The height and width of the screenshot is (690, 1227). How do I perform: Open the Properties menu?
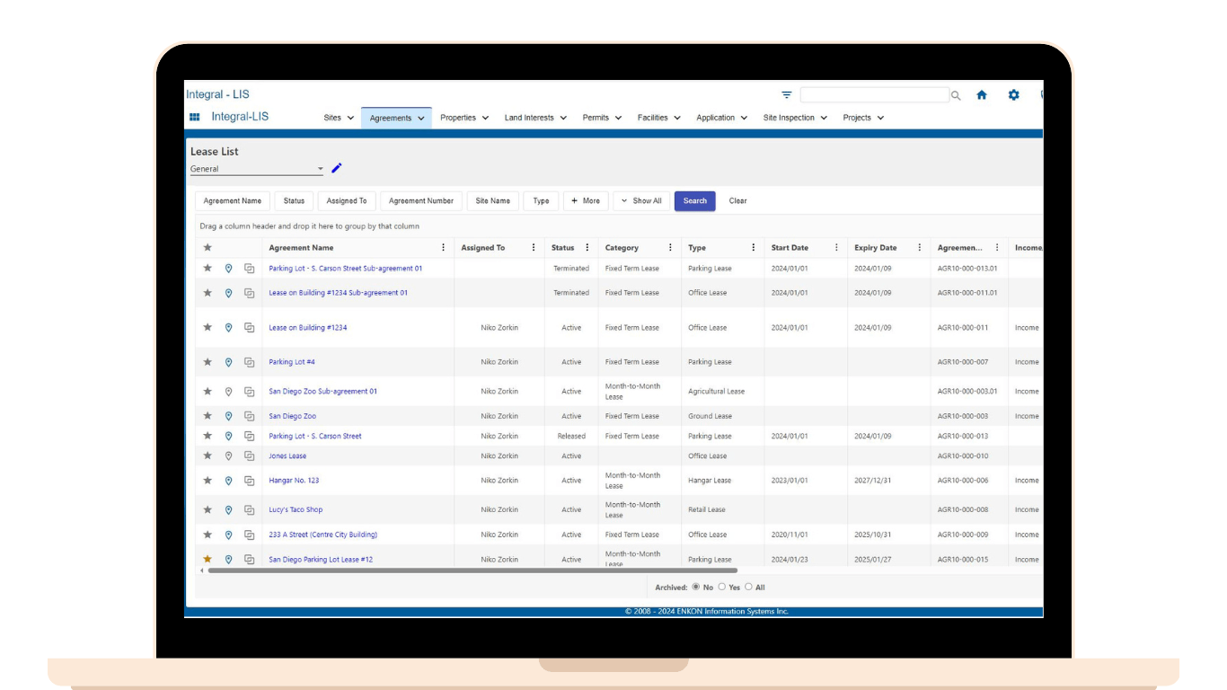point(464,118)
